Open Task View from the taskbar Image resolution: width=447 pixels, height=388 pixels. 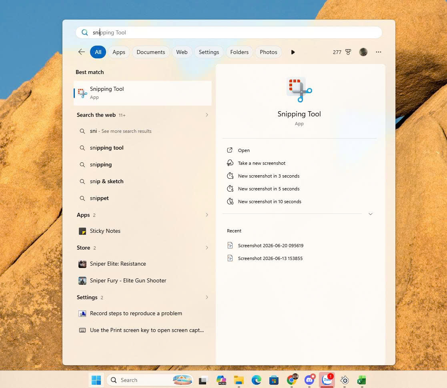203,380
